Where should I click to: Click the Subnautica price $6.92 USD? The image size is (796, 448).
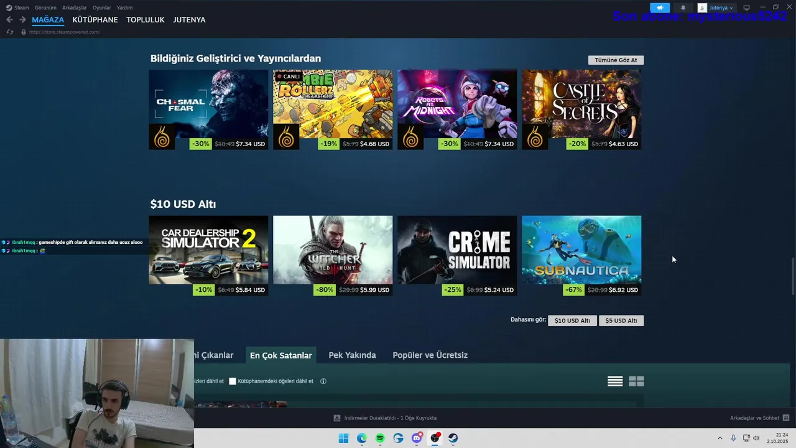(x=623, y=290)
